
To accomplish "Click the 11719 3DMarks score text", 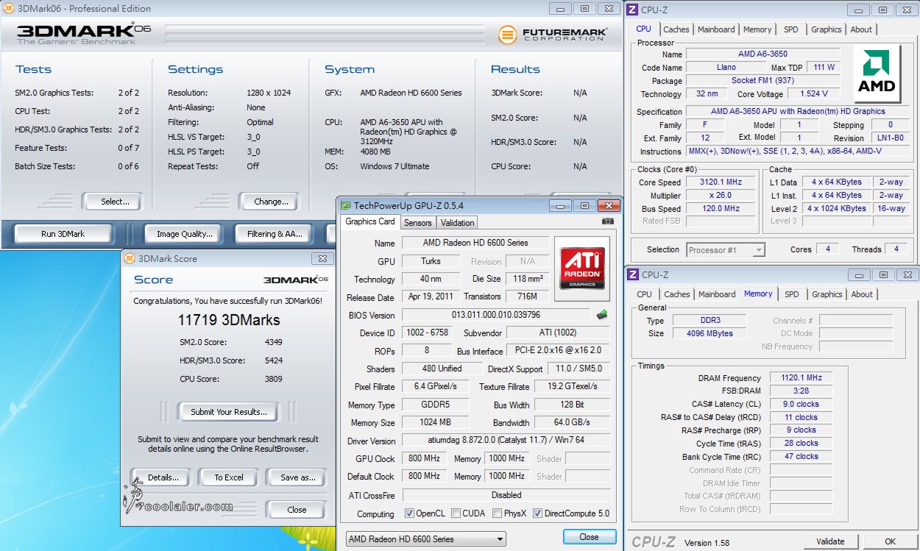I will pos(229,320).
